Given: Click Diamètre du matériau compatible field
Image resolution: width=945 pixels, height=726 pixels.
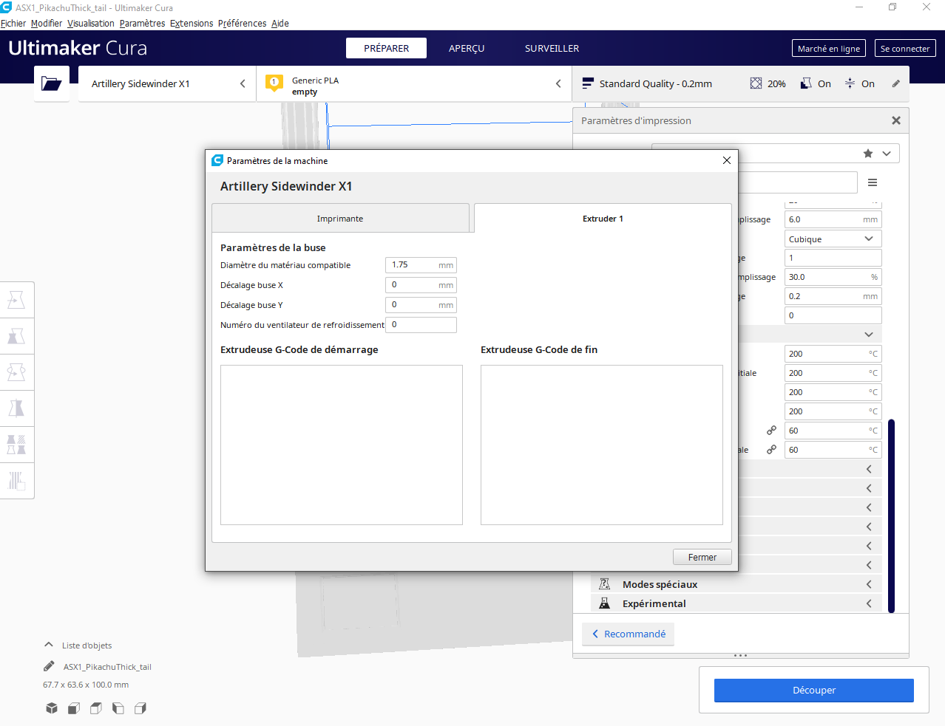Looking at the screenshot, I should (421, 264).
